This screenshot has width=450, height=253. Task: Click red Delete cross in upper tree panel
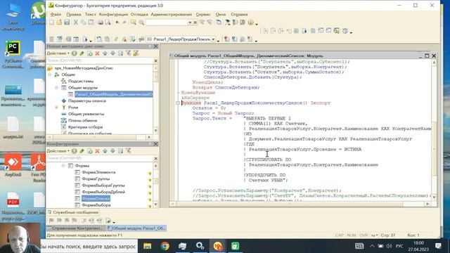pos(97,53)
